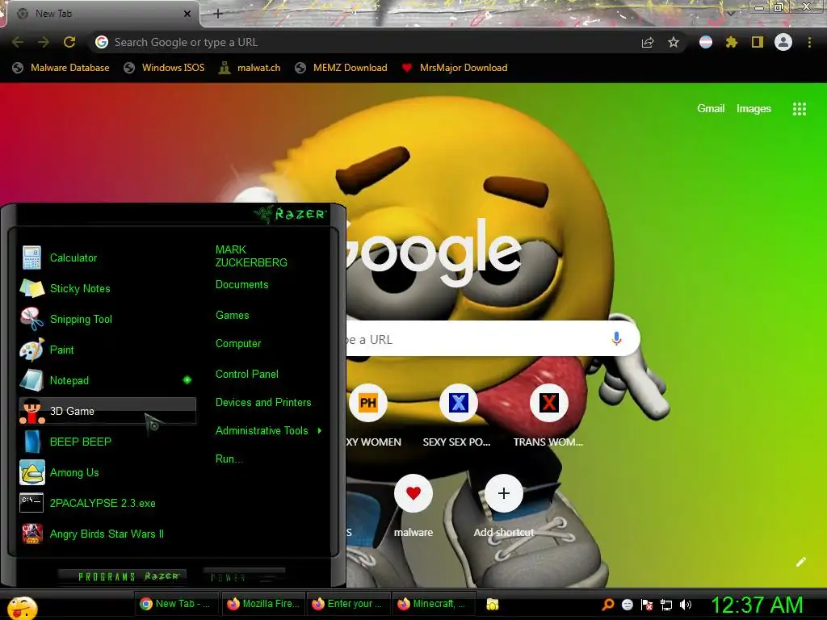Click the 12:37 AM clock
The image size is (827, 620).
click(x=757, y=605)
